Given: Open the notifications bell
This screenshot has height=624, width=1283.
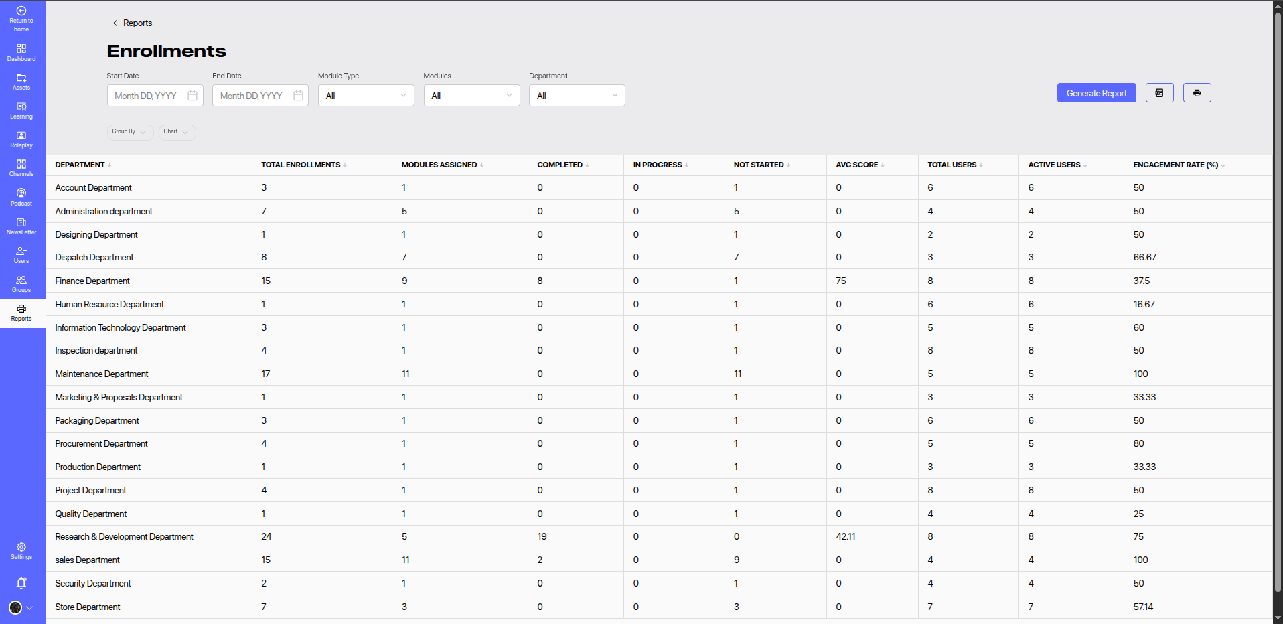Looking at the screenshot, I should pyautogui.click(x=21, y=583).
